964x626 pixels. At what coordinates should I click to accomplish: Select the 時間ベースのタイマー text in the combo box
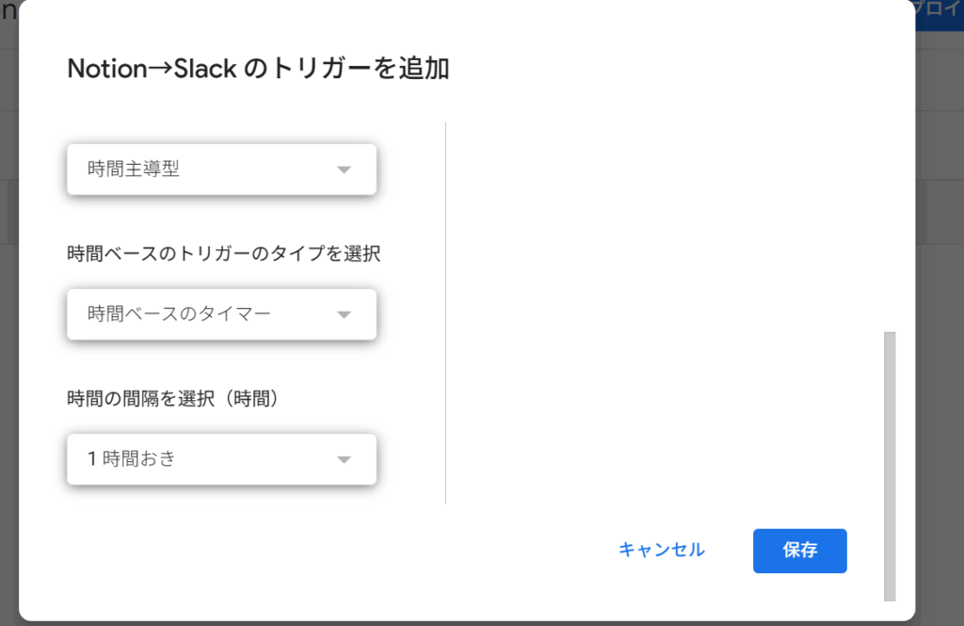click(x=179, y=314)
